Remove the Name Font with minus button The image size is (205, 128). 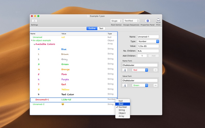pos(156,70)
